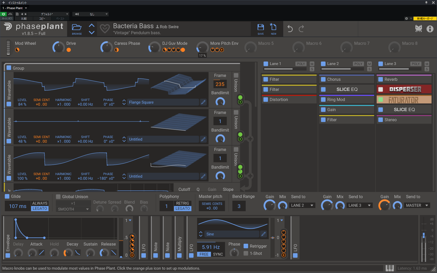Viewport: 437px width, 273px height.
Task: Click the decay curve shape icon
Action: [x=78, y=252]
